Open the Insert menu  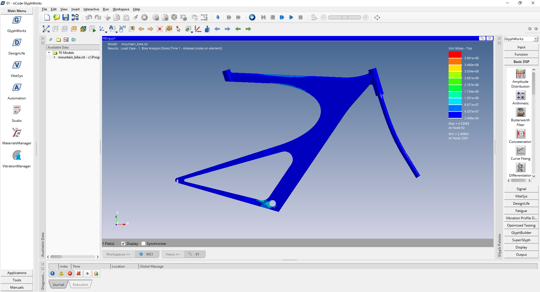[x=75, y=9]
